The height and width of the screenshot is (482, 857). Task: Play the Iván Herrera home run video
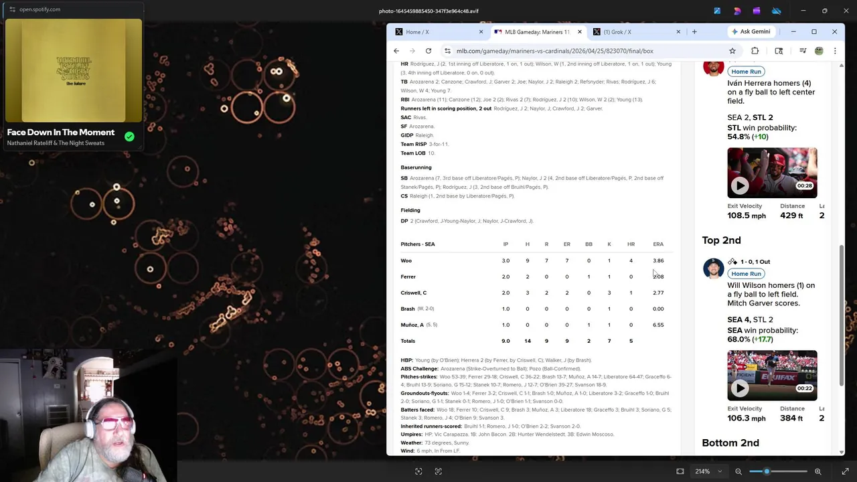739,185
